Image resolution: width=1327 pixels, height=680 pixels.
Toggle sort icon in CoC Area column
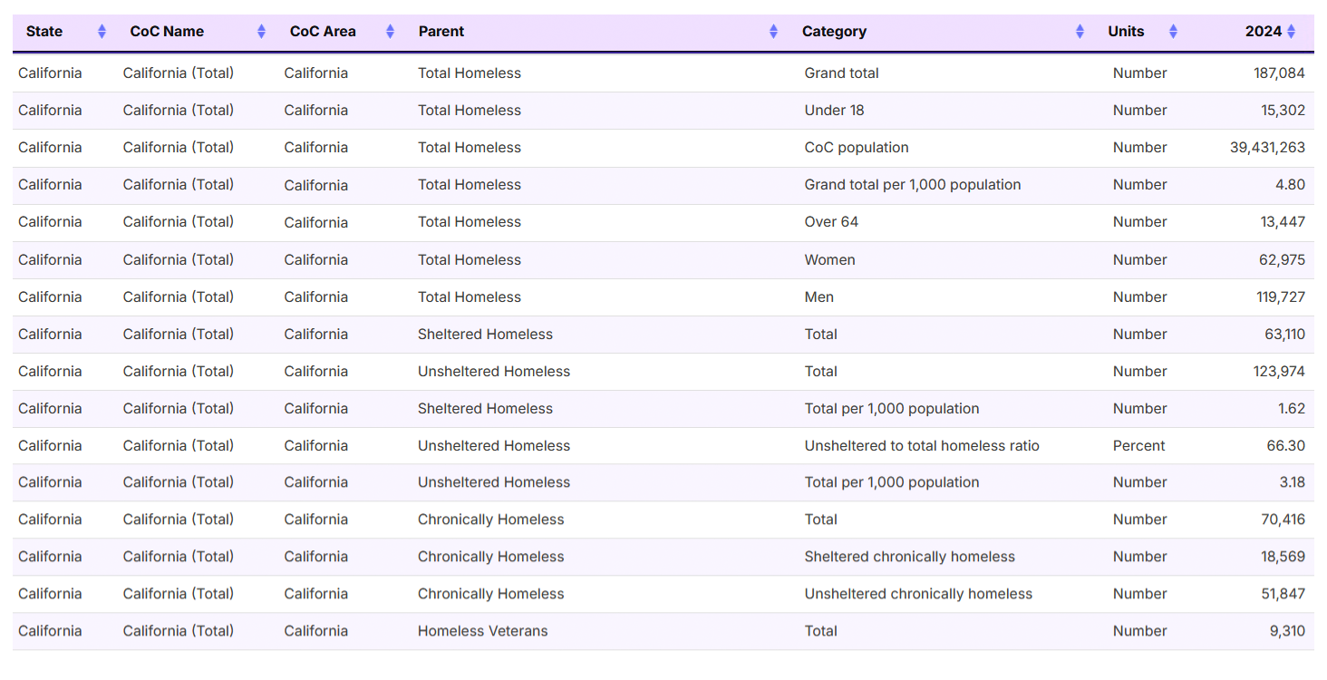coord(390,32)
